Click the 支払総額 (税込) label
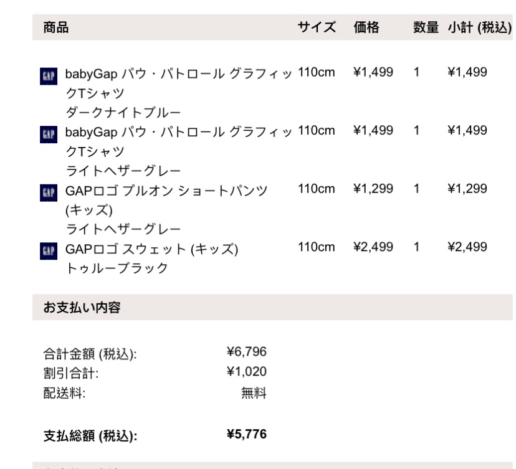This screenshot has height=469, width=516. pos(90,435)
